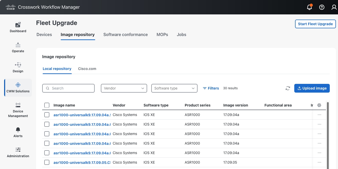The image size is (338, 169).
Task: Open the user profile icon
Action: 334,7
